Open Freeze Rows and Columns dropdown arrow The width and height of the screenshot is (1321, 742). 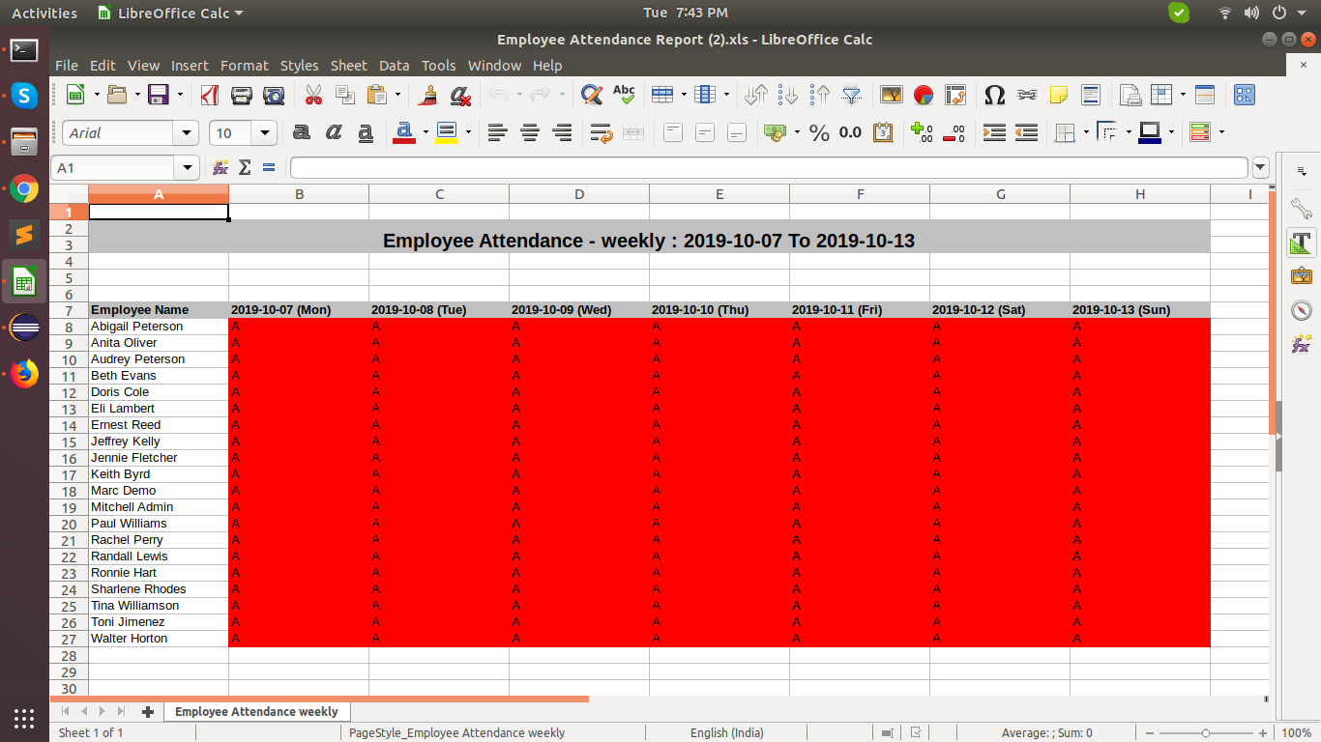(1183, 95)
